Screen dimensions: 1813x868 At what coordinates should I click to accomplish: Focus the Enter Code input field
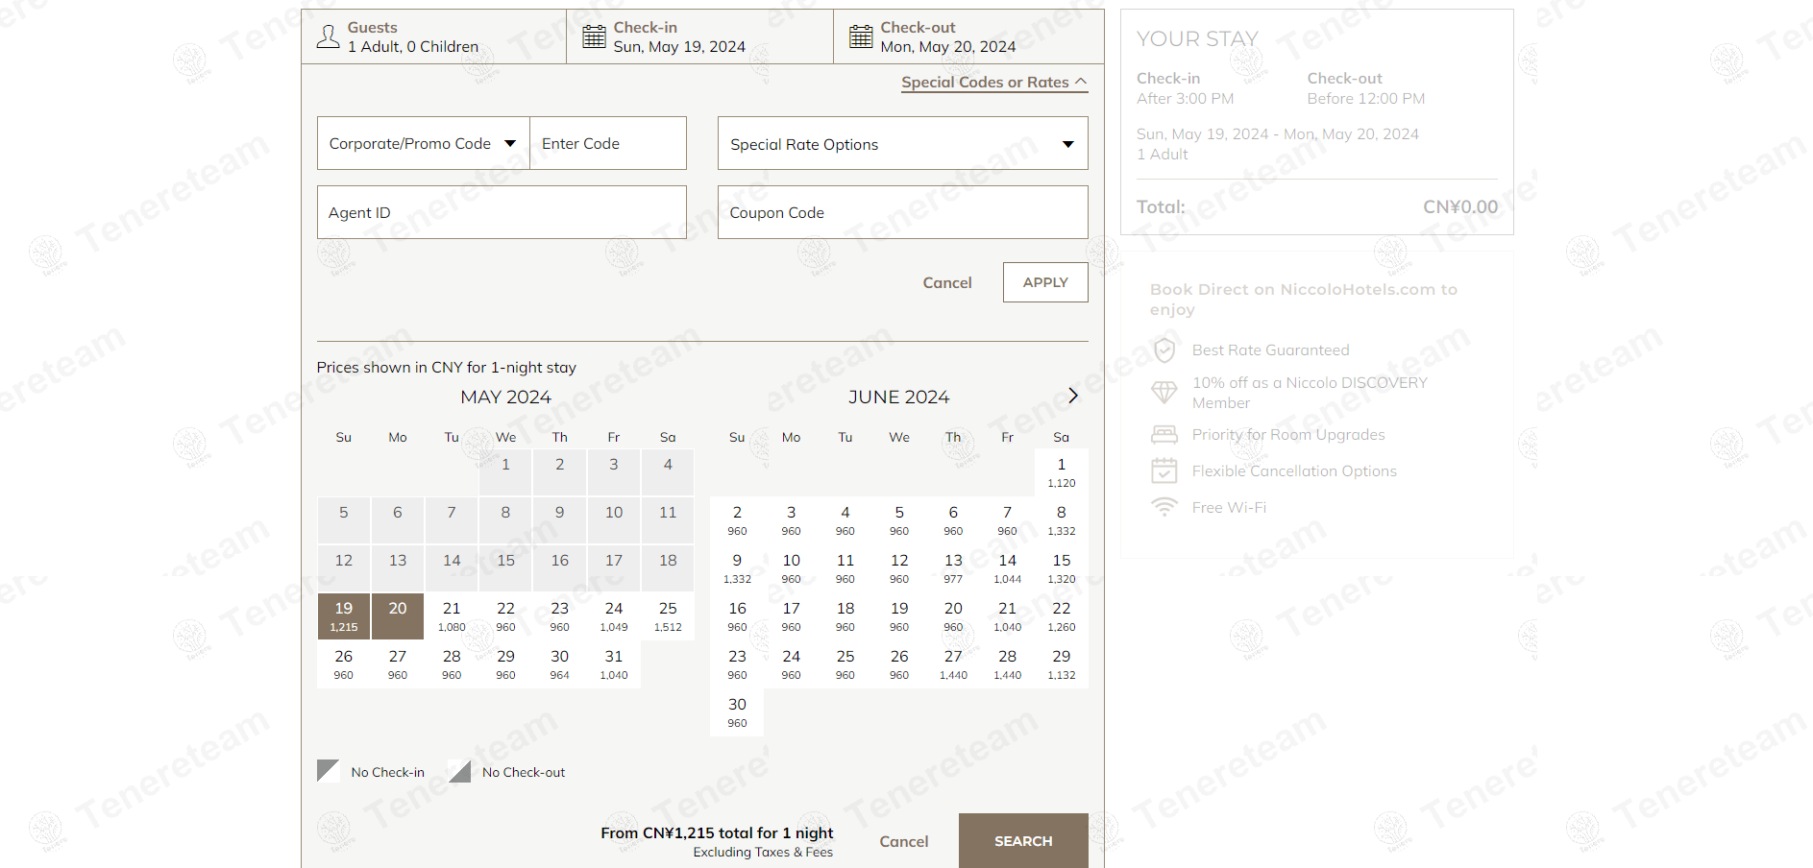(608, 143)
